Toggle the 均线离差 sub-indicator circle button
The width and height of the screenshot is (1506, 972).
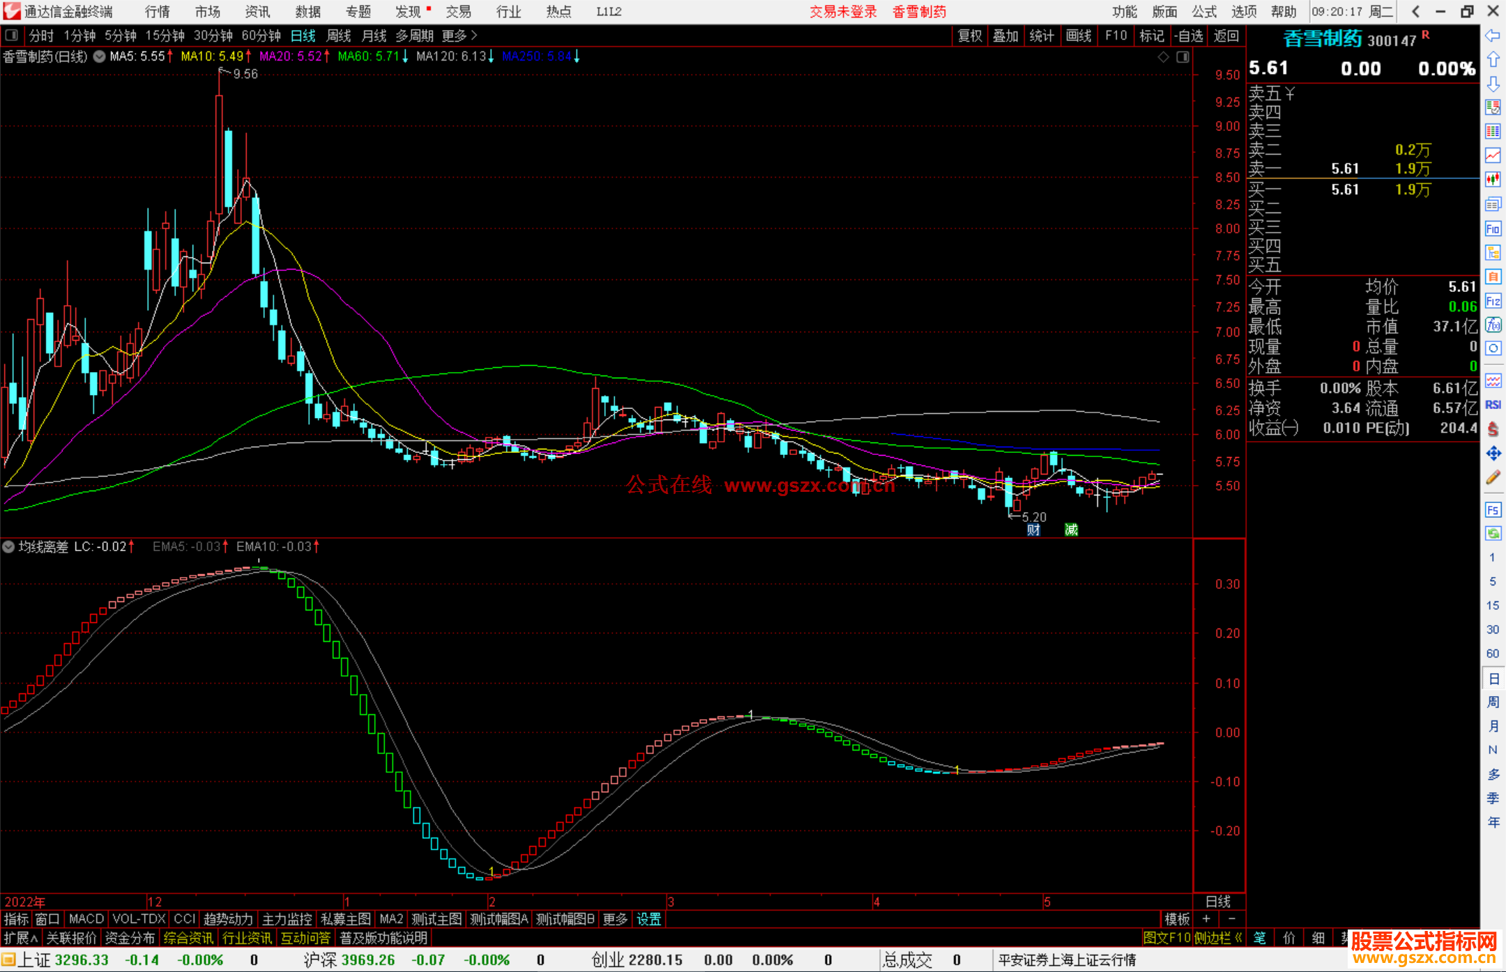8,547
